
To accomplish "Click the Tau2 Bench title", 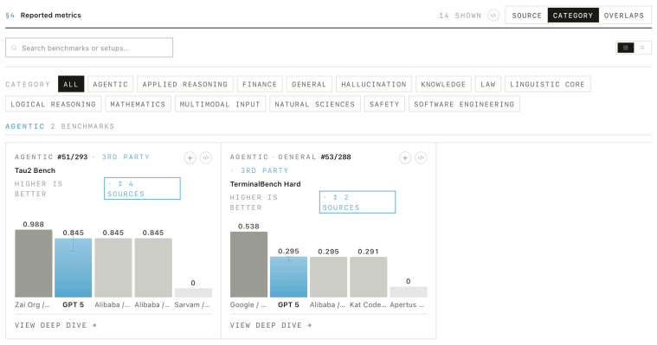I will 35,170.
